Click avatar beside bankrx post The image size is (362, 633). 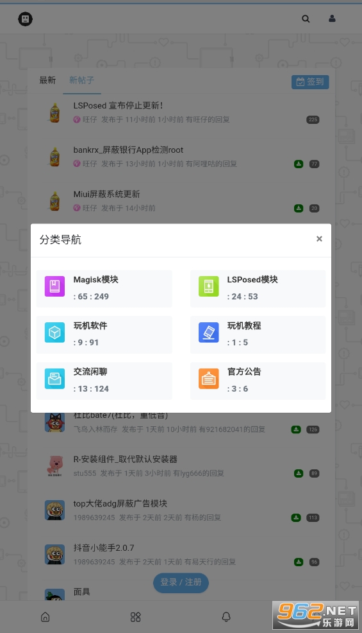click(54, 157)
